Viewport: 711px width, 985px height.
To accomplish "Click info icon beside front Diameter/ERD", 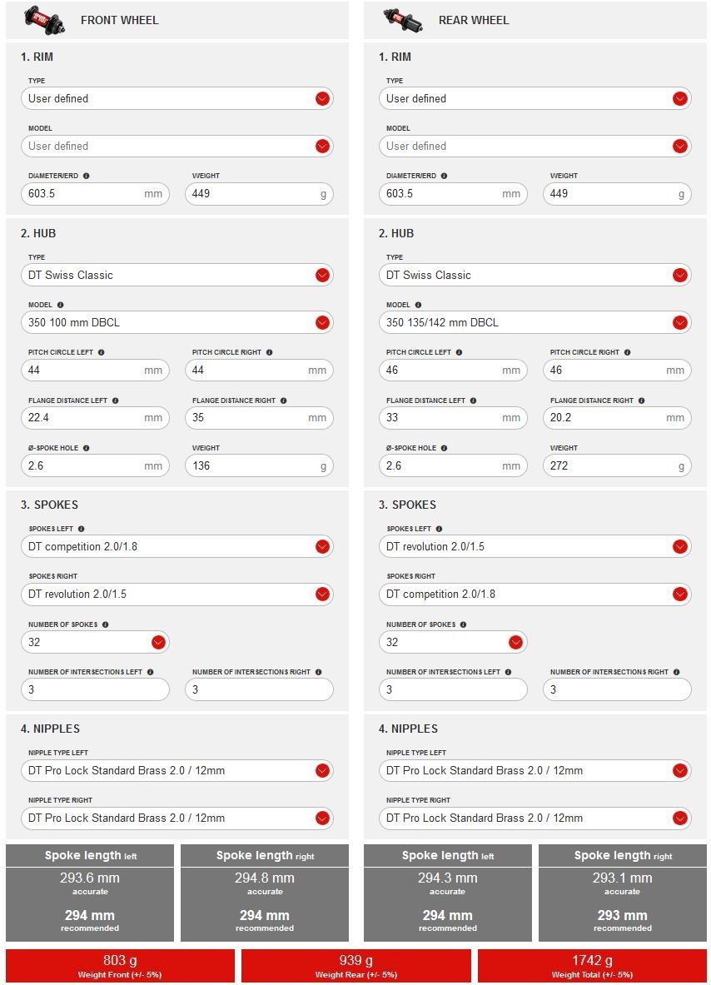I will [x=87, y=176].
